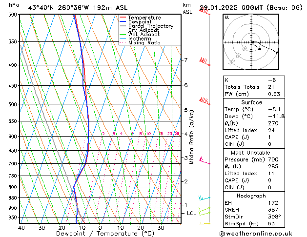Image resolution: width=307 pixels, height=237 pixels.
Task: Click the hodograph storm motion arrow tip
Action: (277, 52)
